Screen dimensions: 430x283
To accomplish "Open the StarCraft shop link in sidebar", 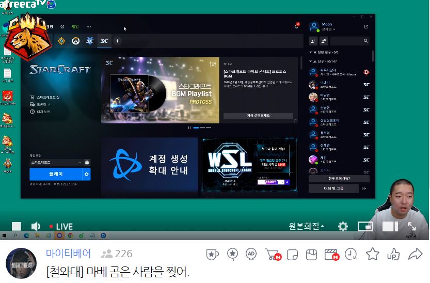I will coord(45,98).
